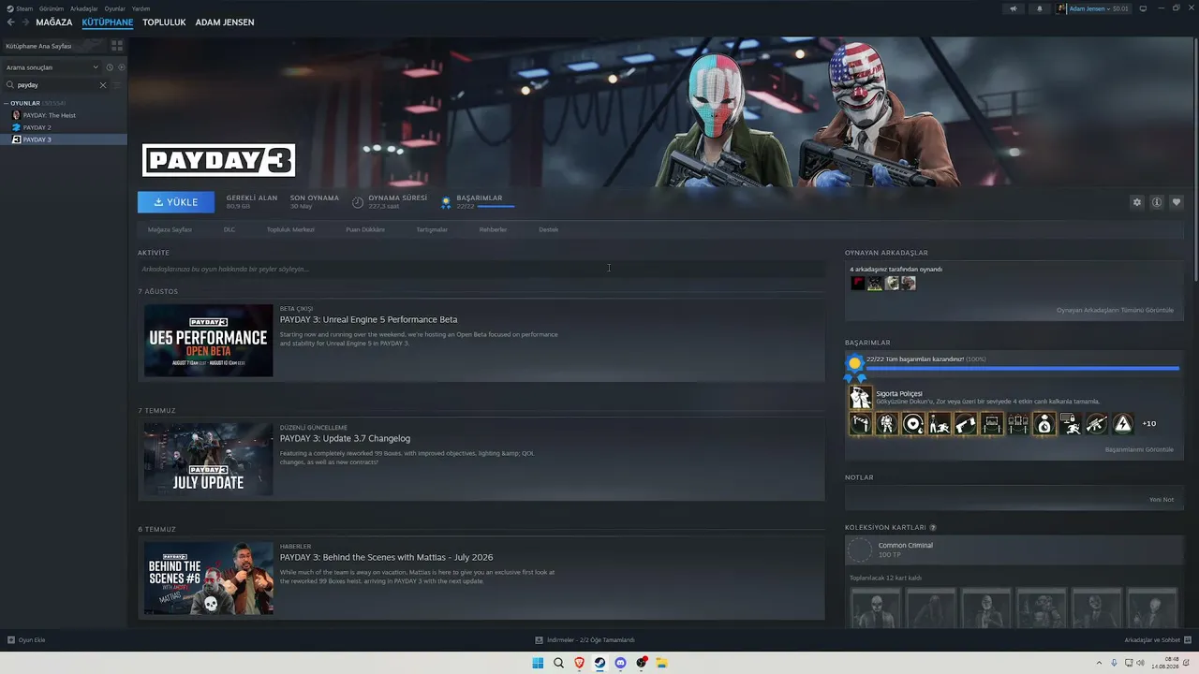Open UE5 Performance Open Beta thumbnail

[208, 340]
